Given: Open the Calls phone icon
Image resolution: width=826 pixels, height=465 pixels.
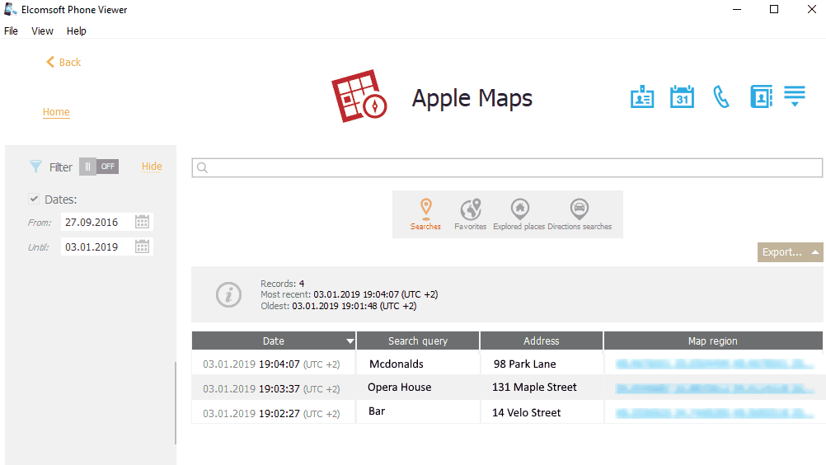Looking at the screenshot, I should (721, 96).
